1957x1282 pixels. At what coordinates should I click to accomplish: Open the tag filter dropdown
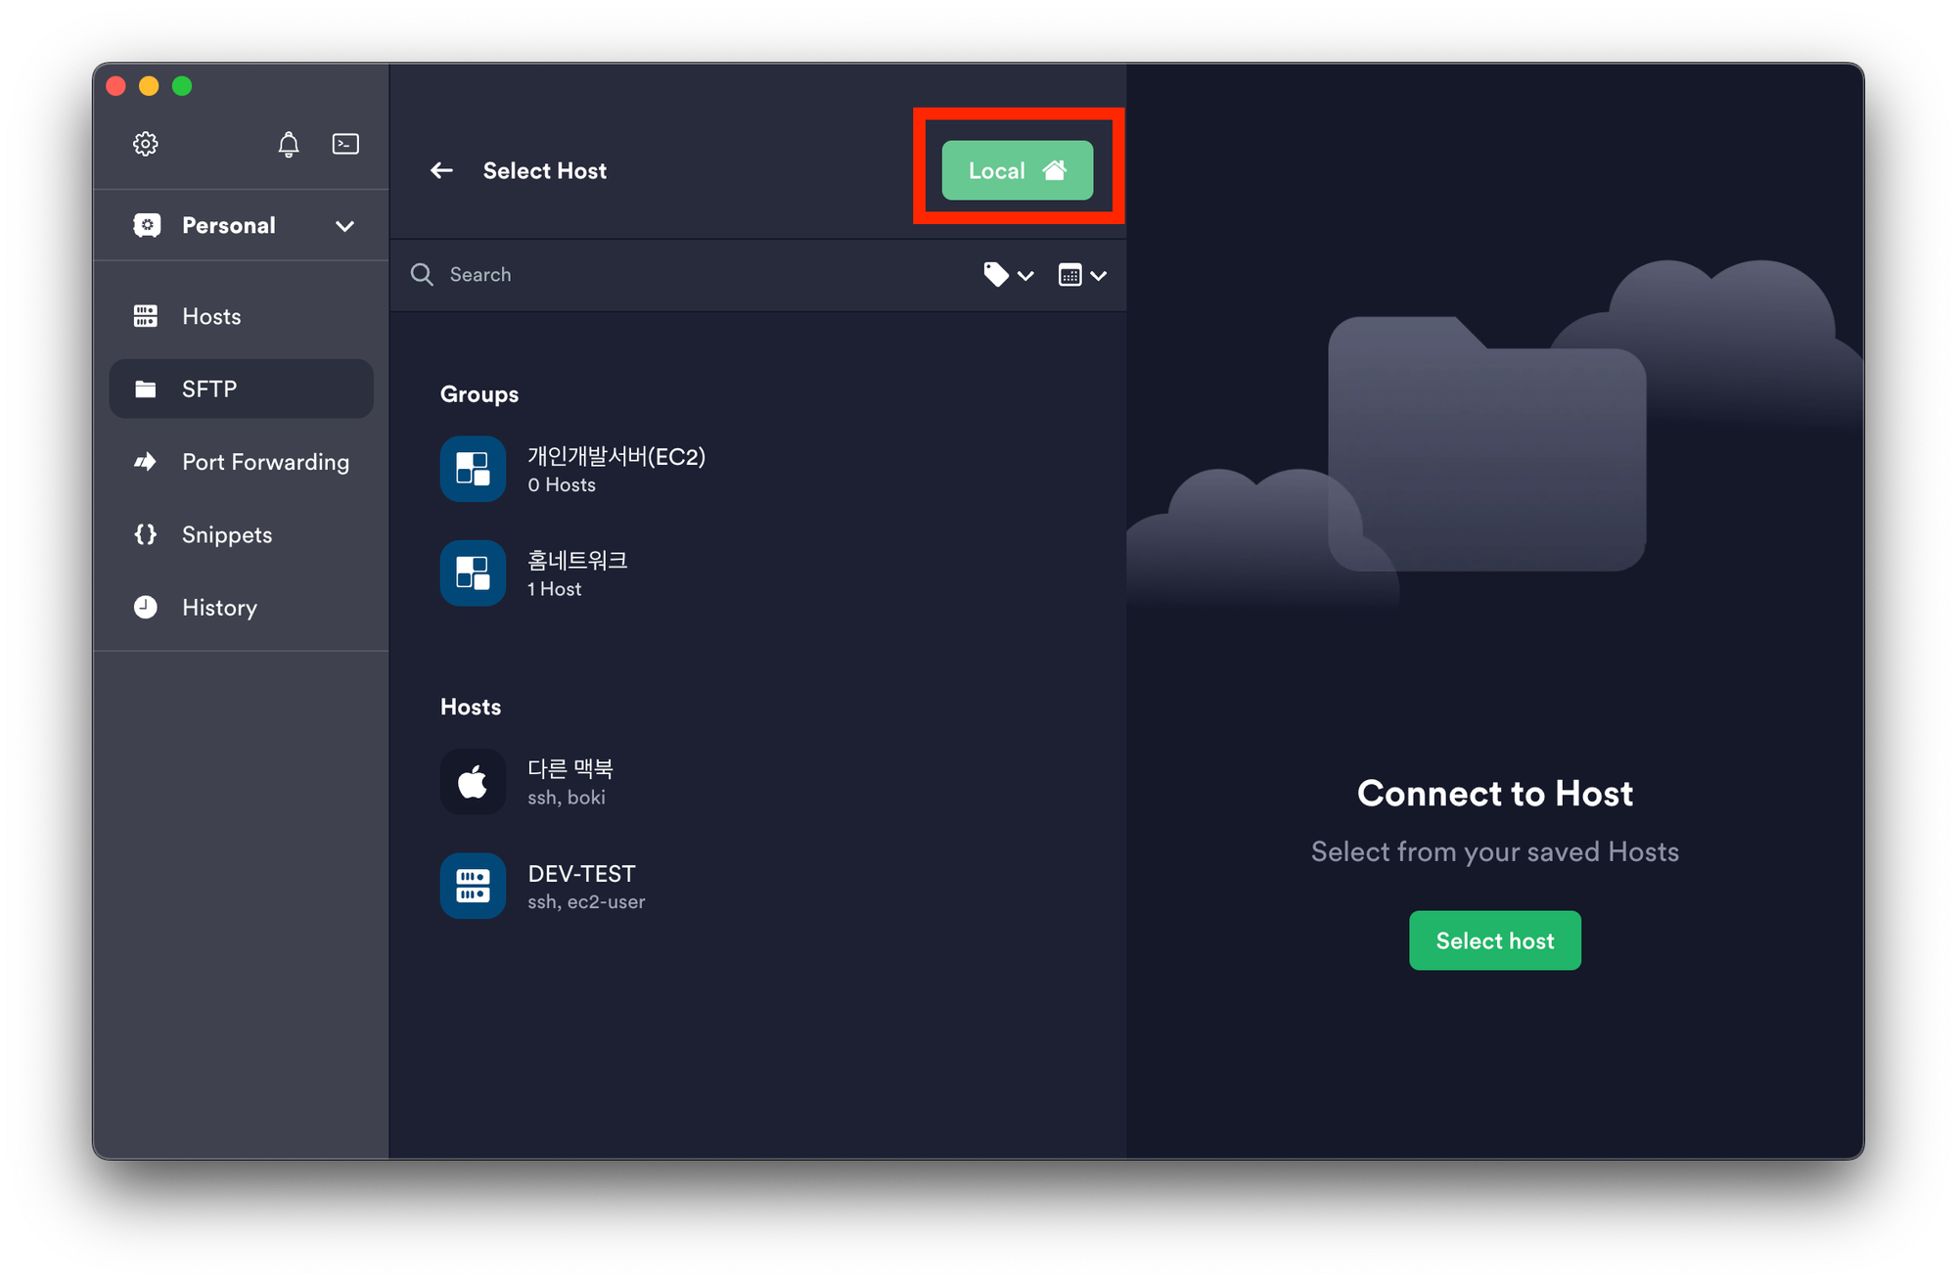[x=1008, y=275]
